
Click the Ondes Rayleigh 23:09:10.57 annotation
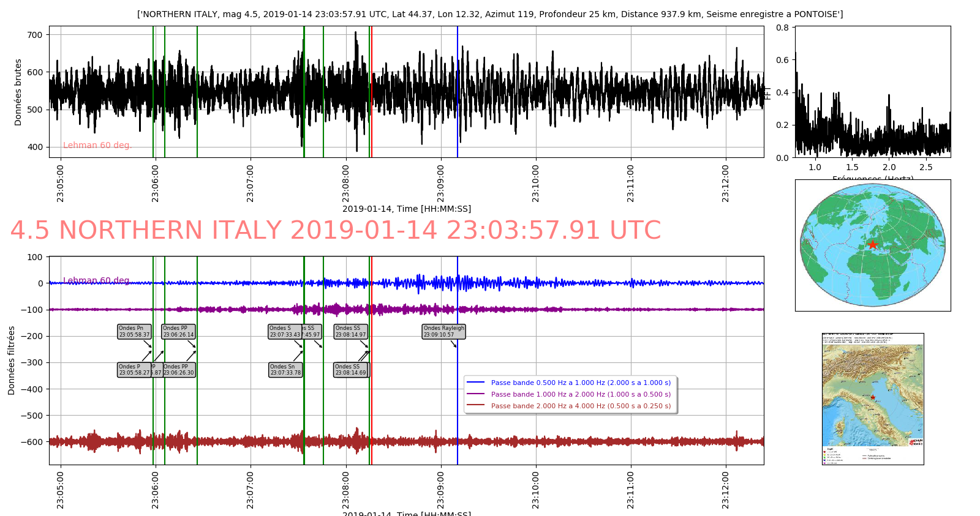444,332
